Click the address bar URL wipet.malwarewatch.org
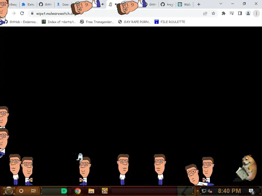This screenshot has height=196, width=262. tap(56, 14)
